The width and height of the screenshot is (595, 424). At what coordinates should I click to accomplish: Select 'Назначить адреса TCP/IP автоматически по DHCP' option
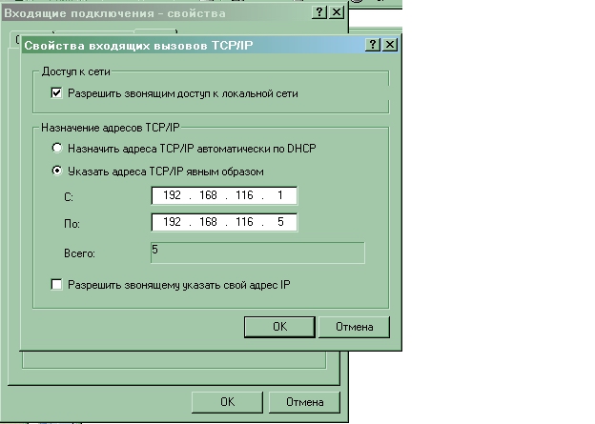pos(57,149)
